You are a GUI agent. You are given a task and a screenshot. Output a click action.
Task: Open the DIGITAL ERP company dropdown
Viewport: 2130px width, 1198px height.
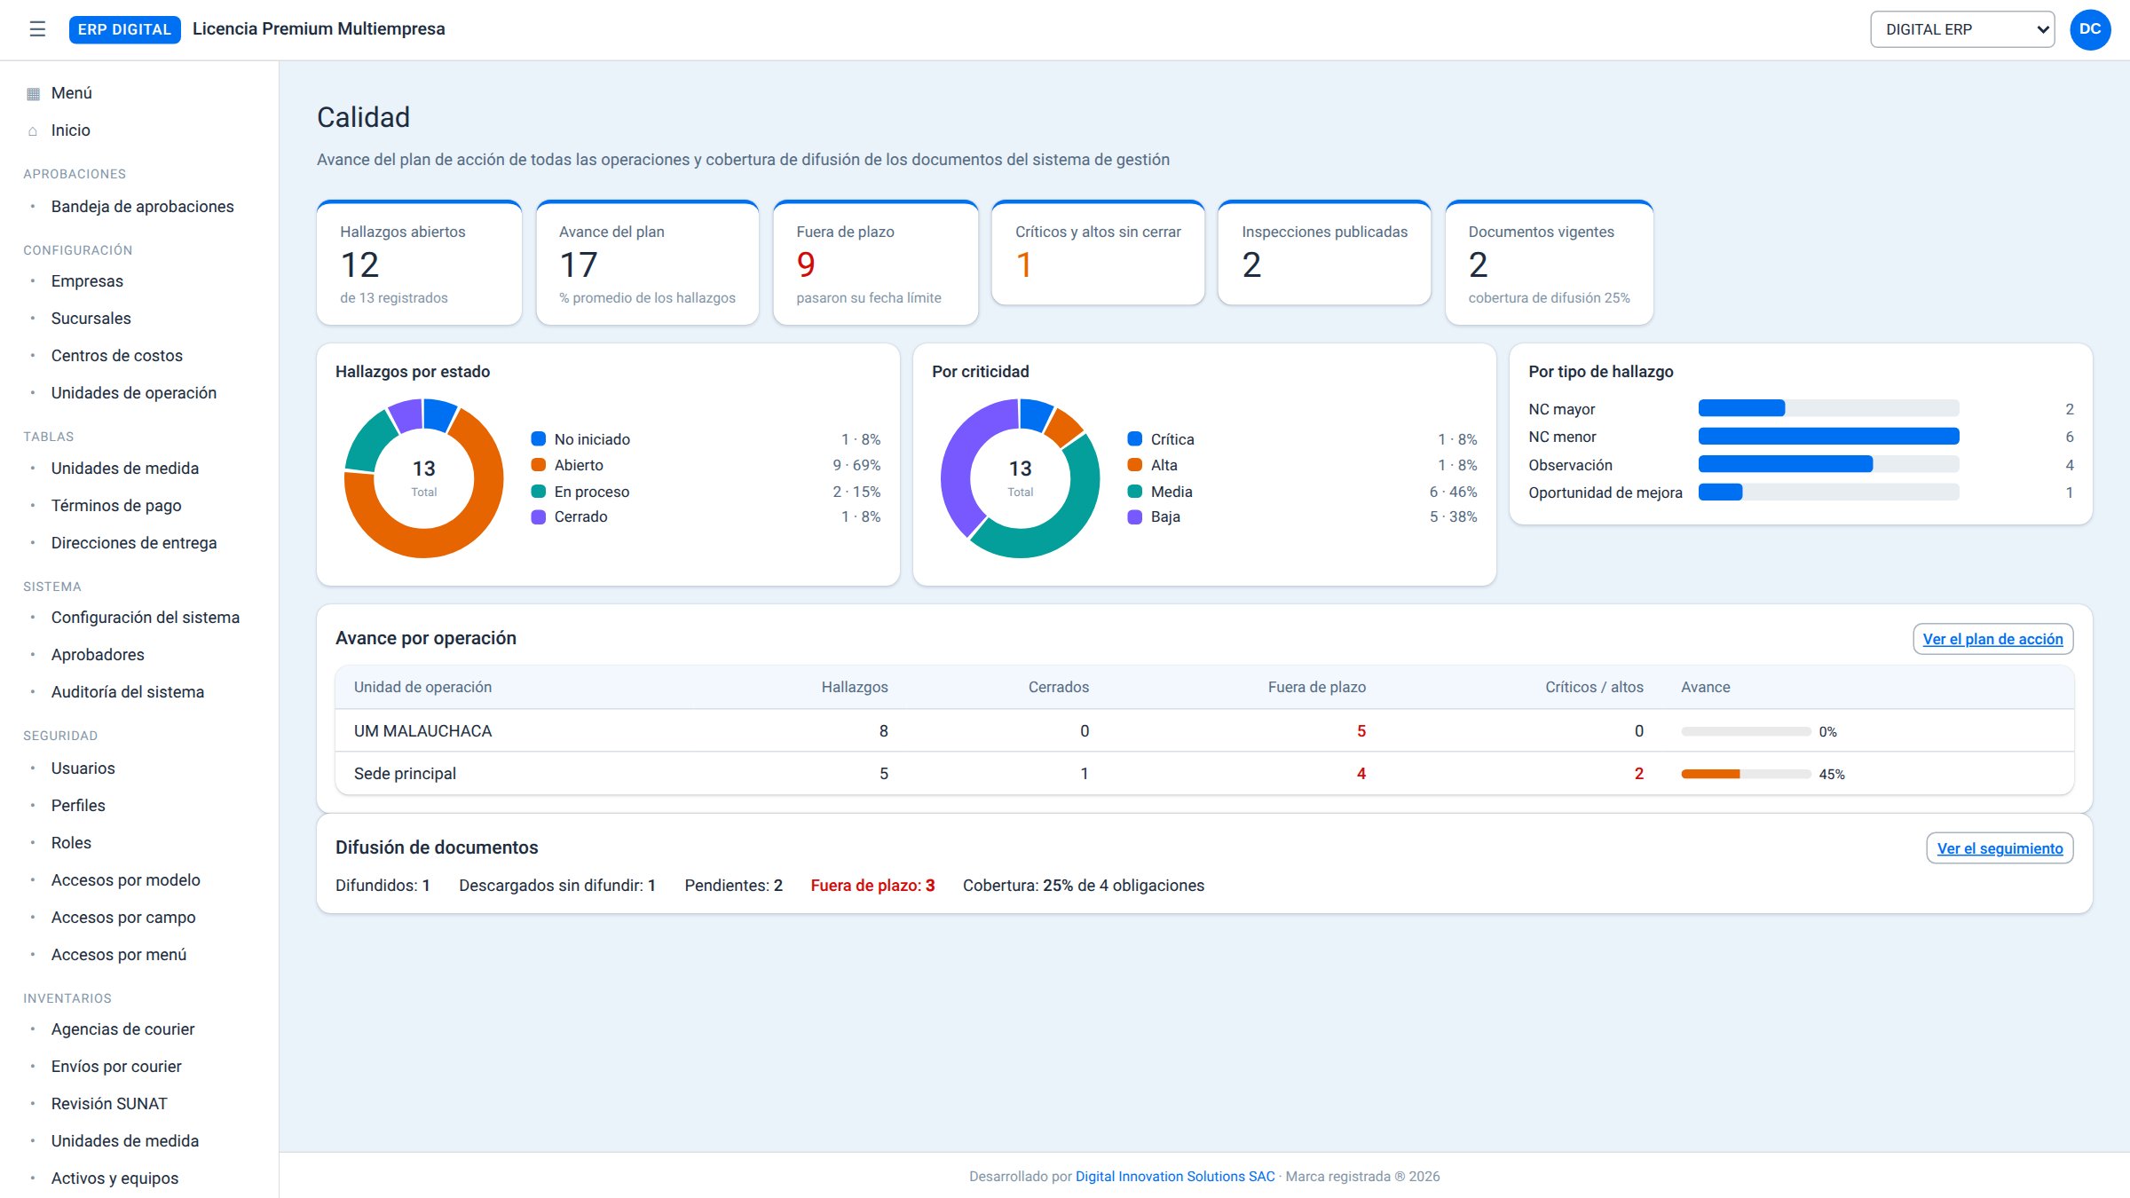pyautogui.click(x=1962, y=29)
